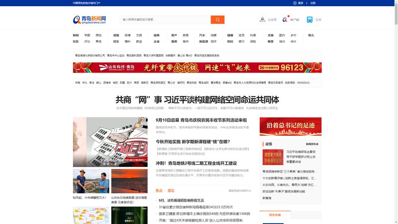Click the 青岛消防 link

point(204,83)
